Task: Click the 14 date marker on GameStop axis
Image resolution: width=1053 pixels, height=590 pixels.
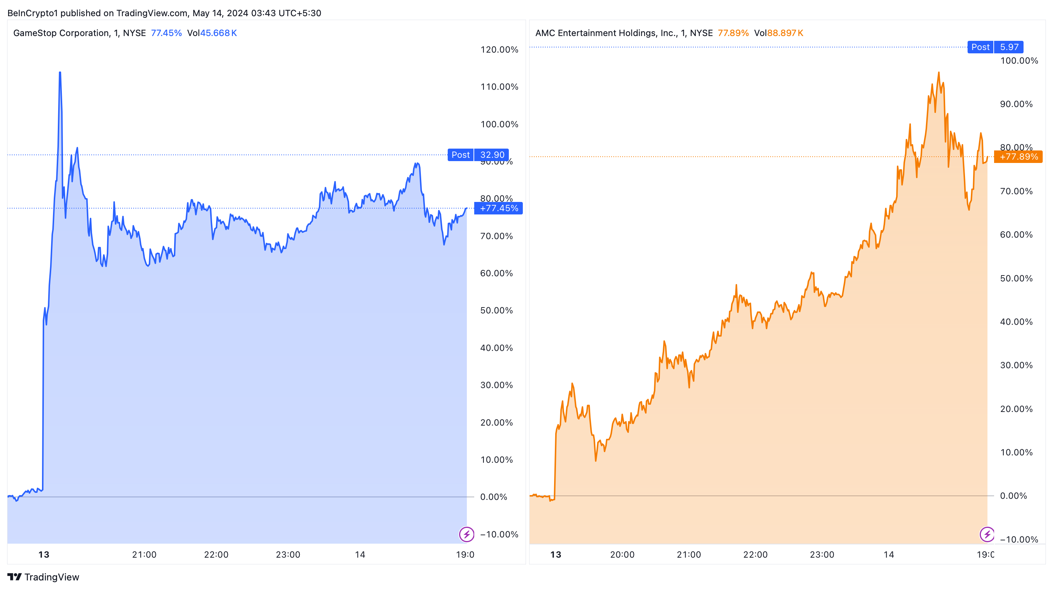Action: 360,554
